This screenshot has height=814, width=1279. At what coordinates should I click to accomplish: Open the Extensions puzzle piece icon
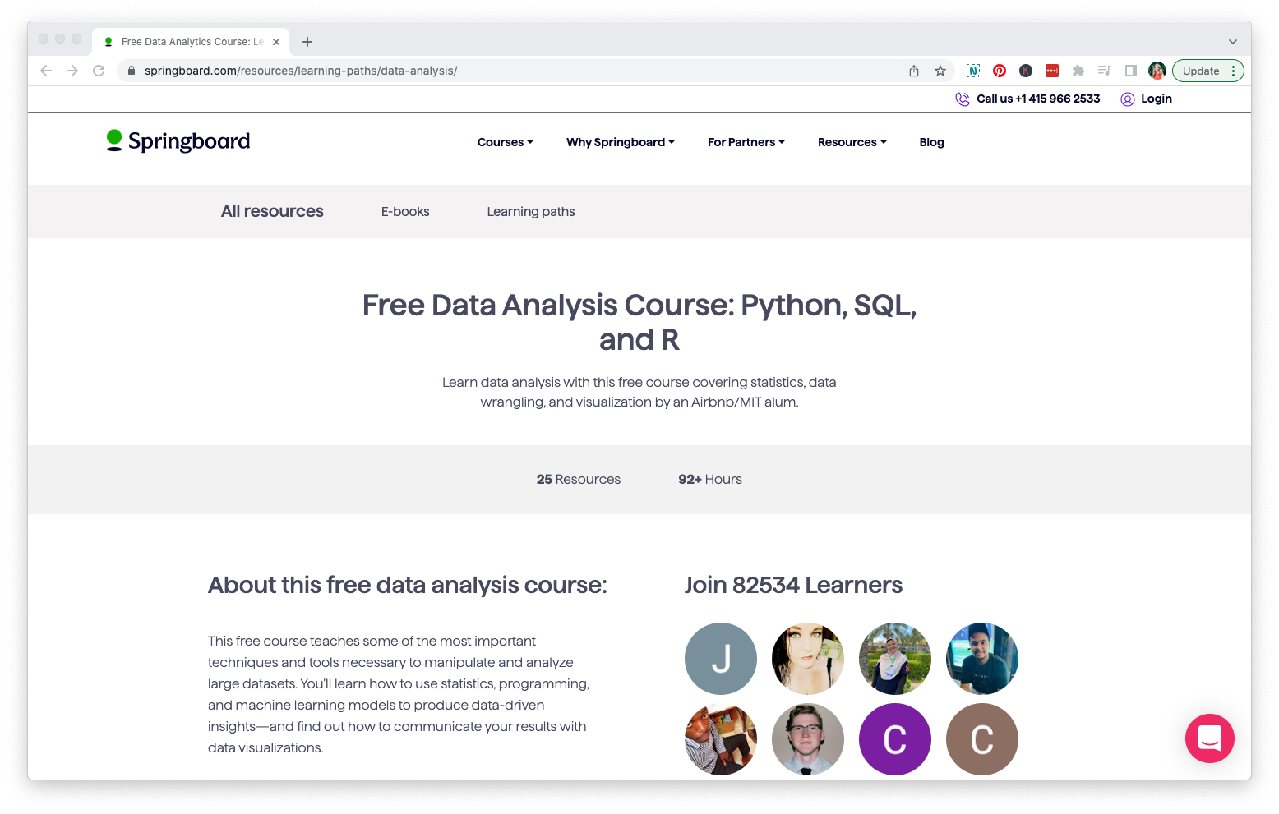coord(1078,71)
